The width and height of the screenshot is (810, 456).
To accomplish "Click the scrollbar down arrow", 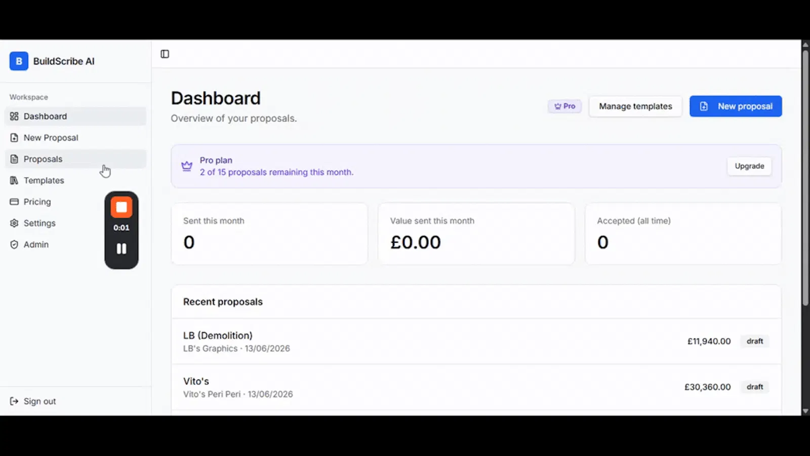I will (805, 411).
